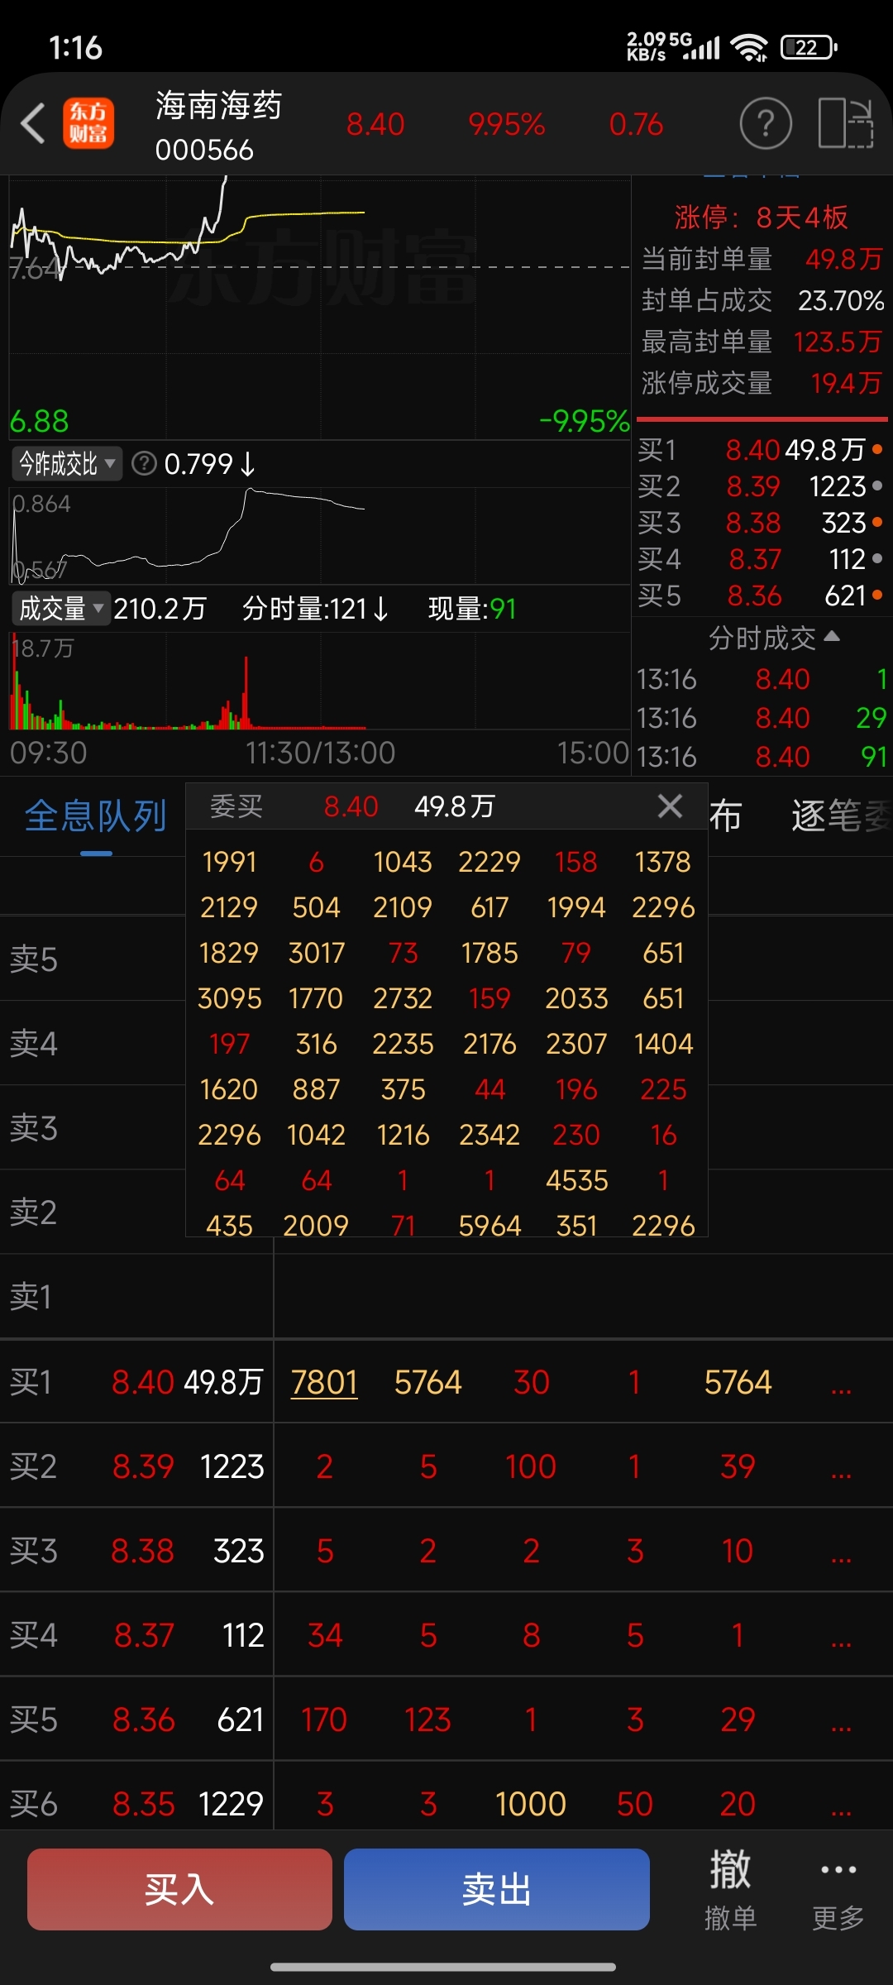The height and width of the screenshot is (1985, 893).
Task: Tap the 现量:91 value
Action: (472, 609)
